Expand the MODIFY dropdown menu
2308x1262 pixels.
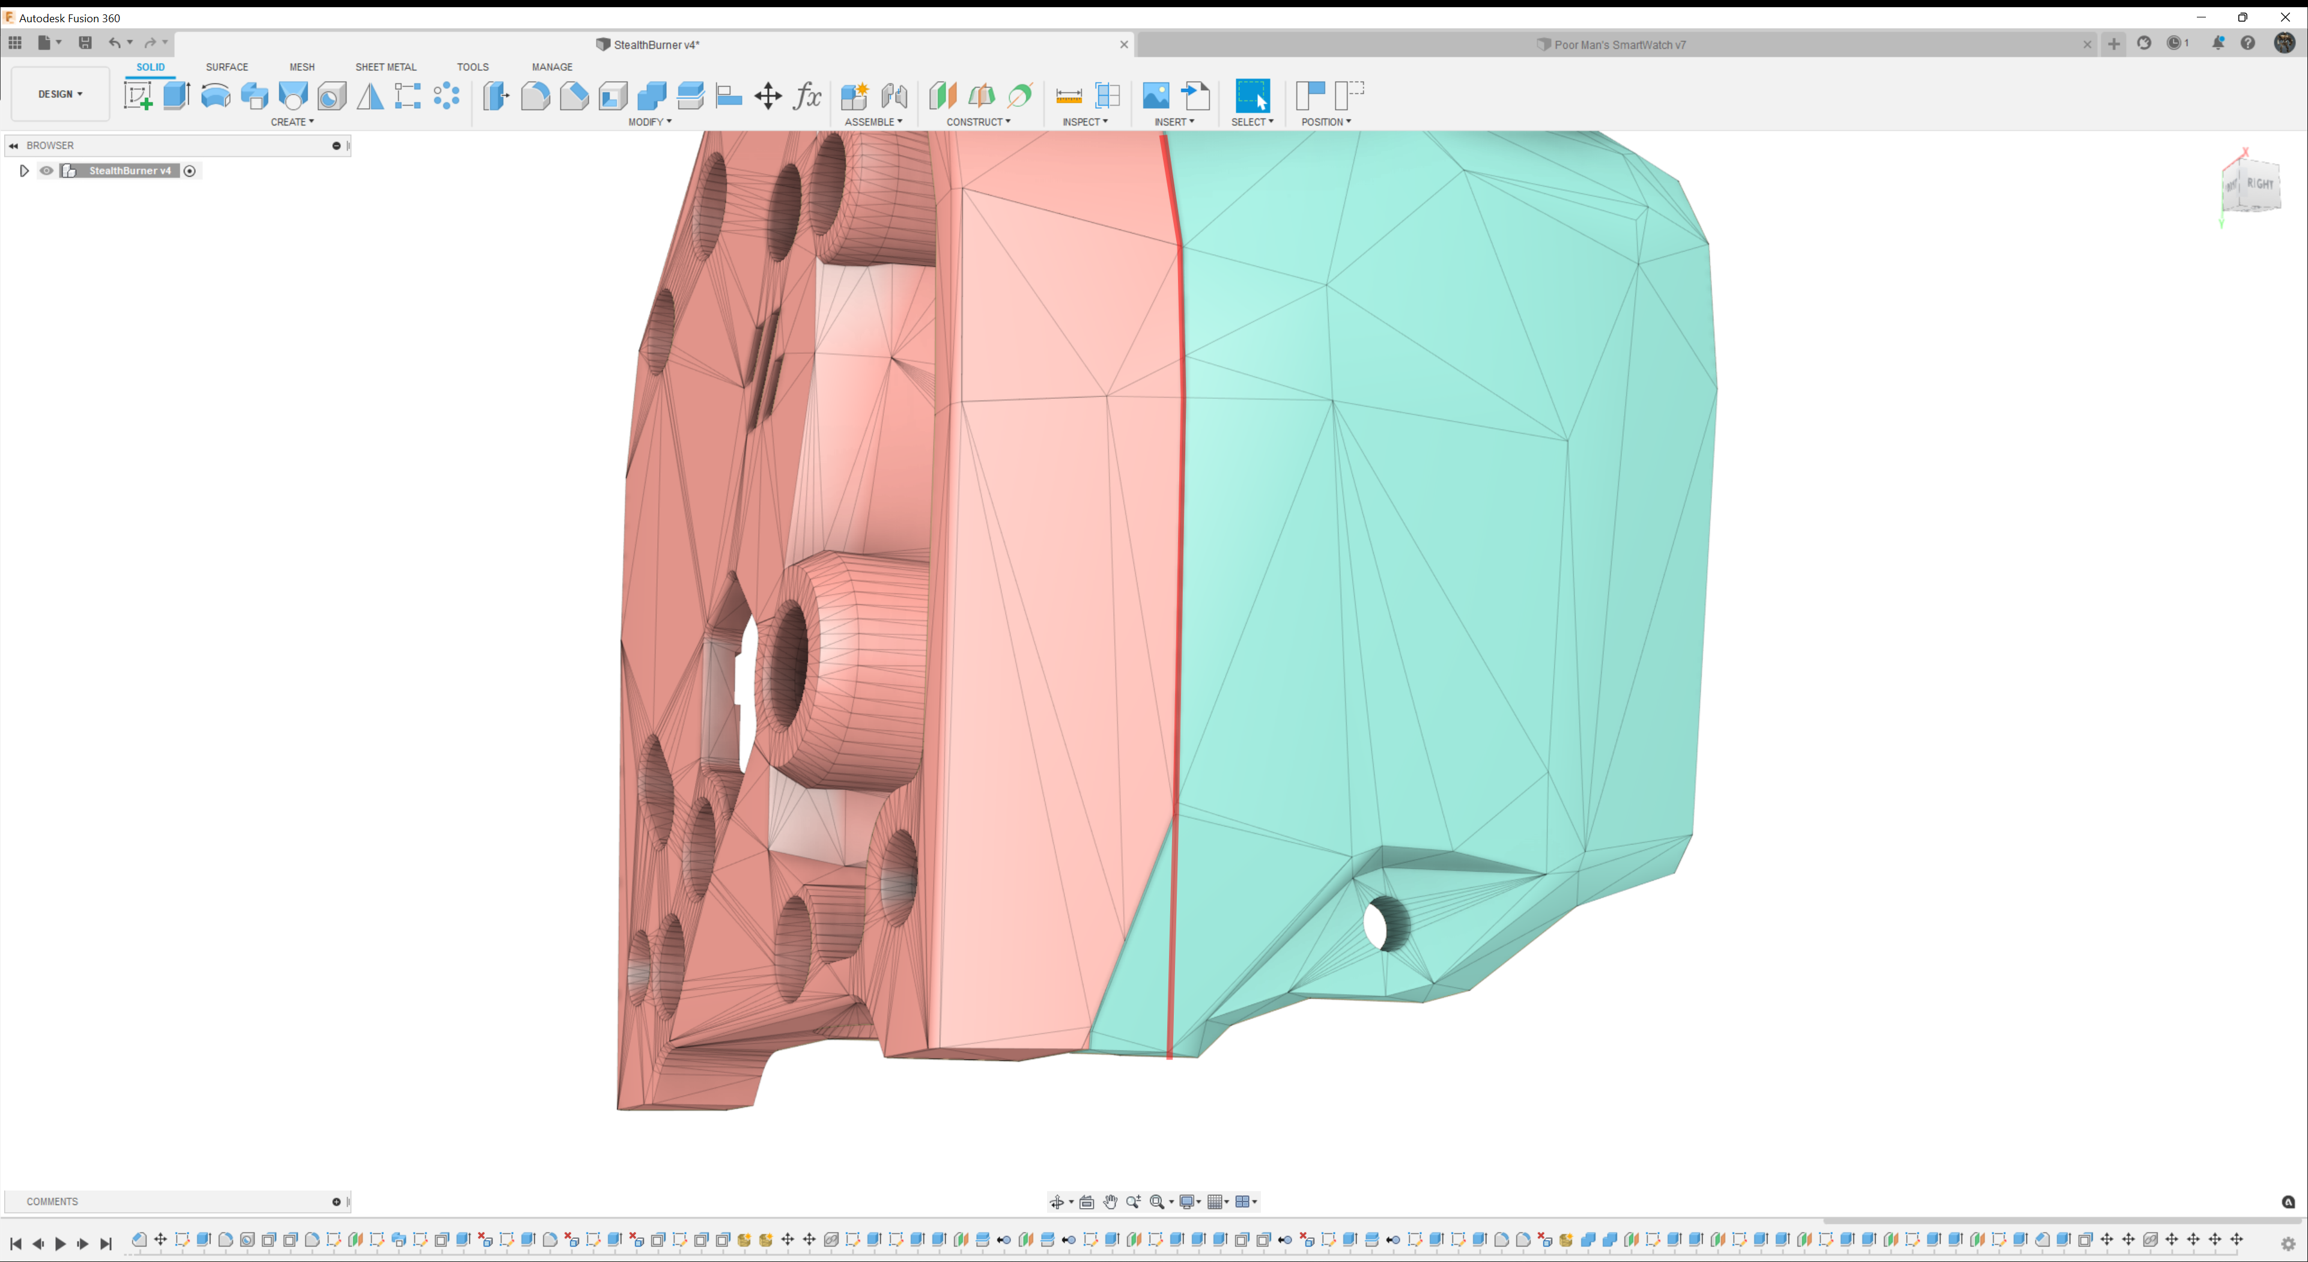[649, 122]
